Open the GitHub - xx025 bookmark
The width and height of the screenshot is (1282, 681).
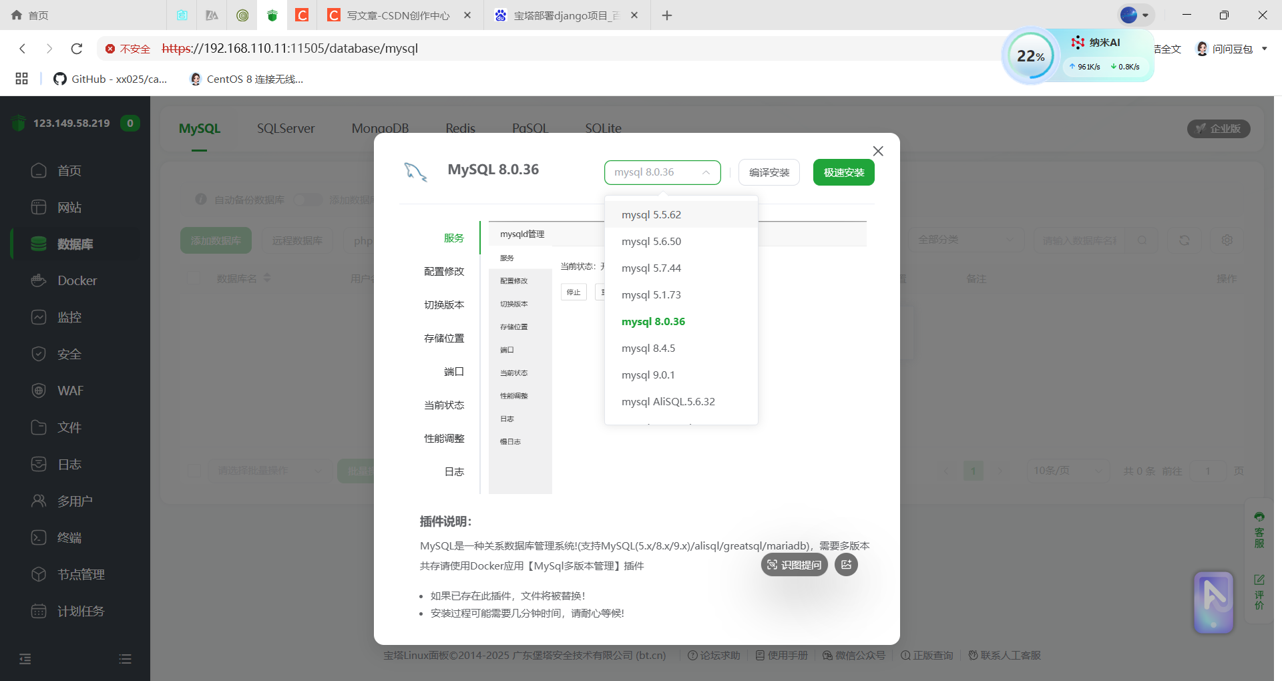pyautogui.click(x=111, y=79)
